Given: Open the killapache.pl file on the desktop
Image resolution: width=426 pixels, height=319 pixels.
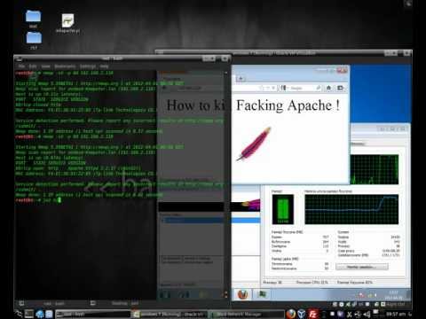Looking at the screenshot, I should 68,23.
